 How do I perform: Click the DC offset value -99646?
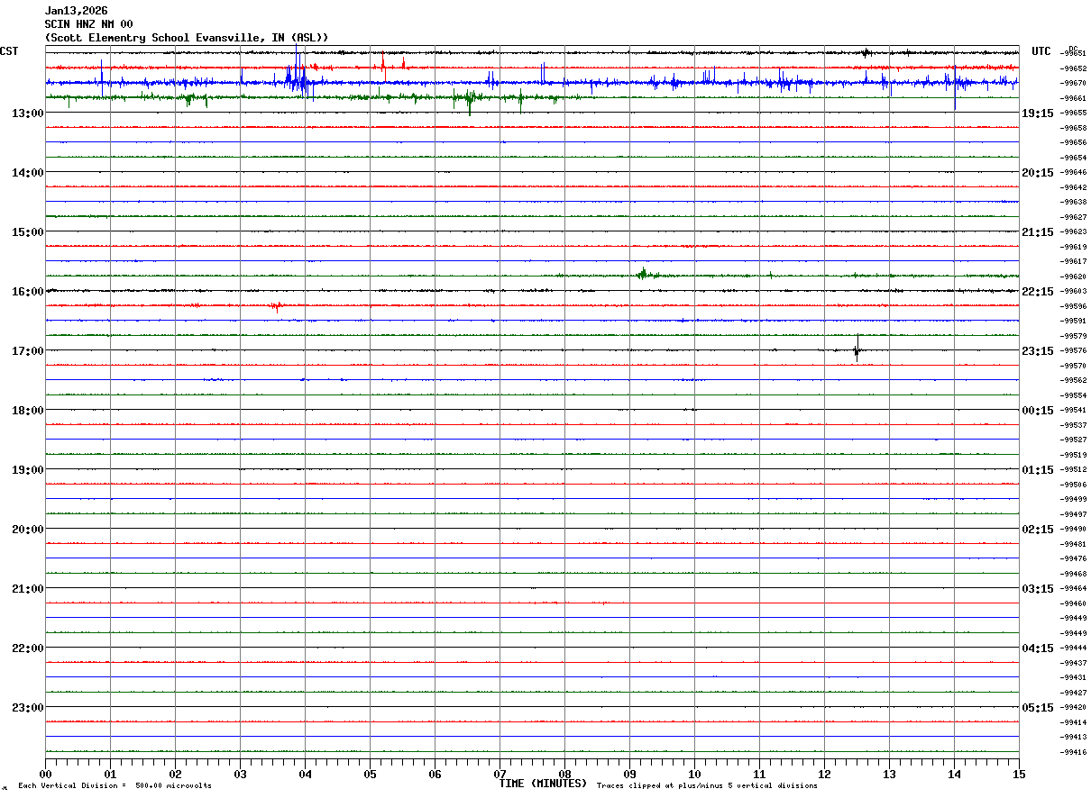[1074, 172]
